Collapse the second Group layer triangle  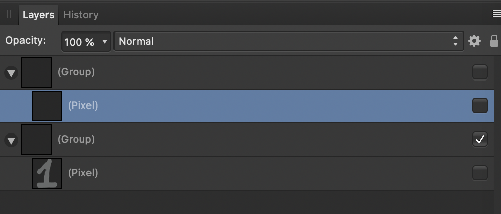[11, 141]
